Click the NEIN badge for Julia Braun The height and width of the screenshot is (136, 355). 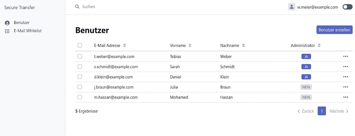306,87
